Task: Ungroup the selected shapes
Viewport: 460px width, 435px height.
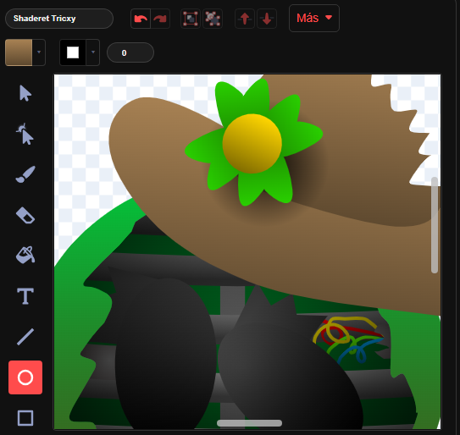Action: click(x=213, y=19)
